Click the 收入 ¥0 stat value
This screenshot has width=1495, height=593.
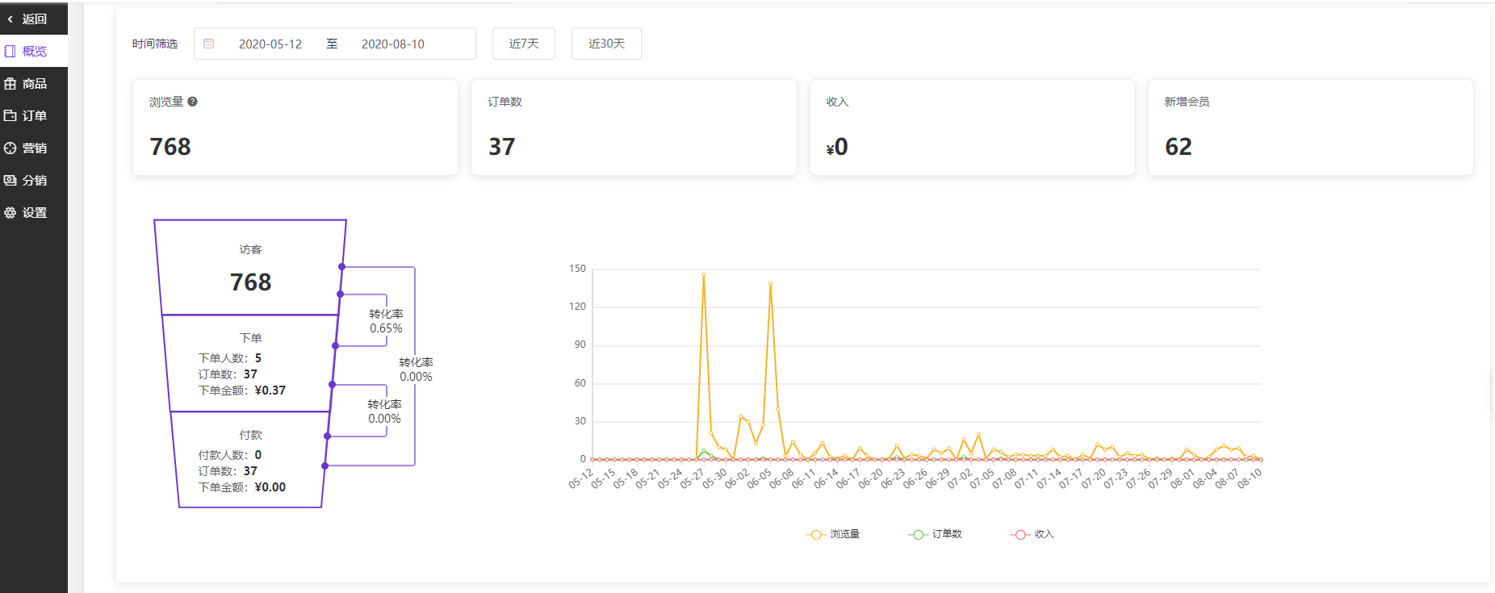pyautogui.click(x=837, y=147)
